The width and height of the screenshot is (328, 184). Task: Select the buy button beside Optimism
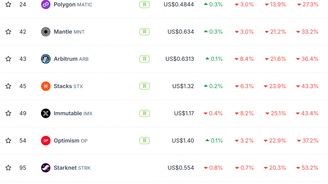(144, 141)
